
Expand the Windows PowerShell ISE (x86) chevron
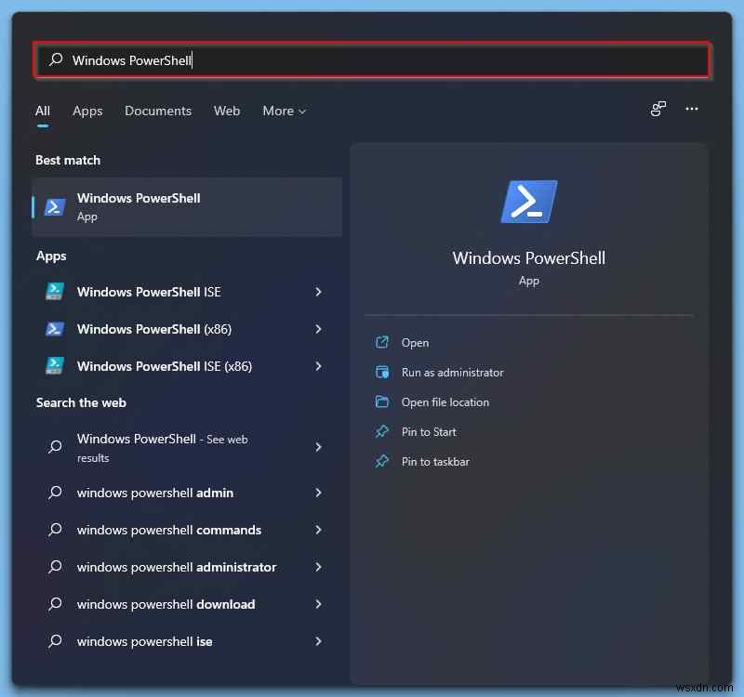coord(318,365)
